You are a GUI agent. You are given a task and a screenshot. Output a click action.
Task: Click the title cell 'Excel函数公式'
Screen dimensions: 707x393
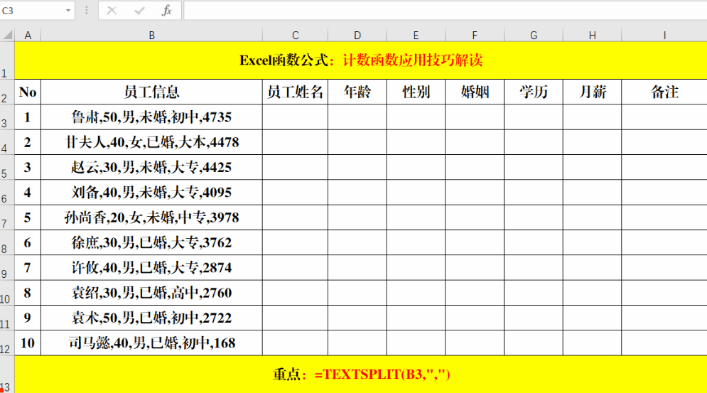pos(361,60)
